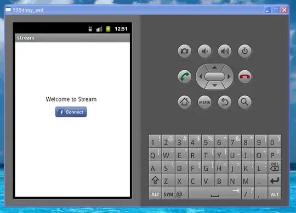Click the D-pad right arrow
This screenshot has height=213, width=296.
click(229, 76)
